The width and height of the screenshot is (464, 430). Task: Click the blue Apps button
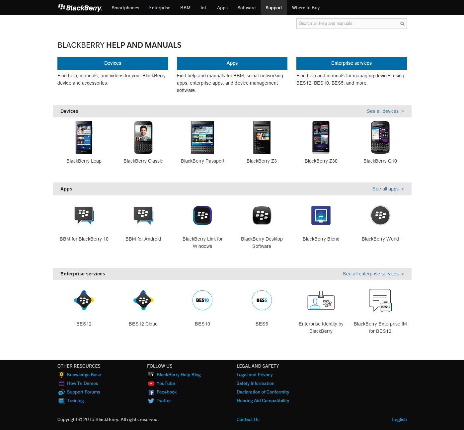232,63
